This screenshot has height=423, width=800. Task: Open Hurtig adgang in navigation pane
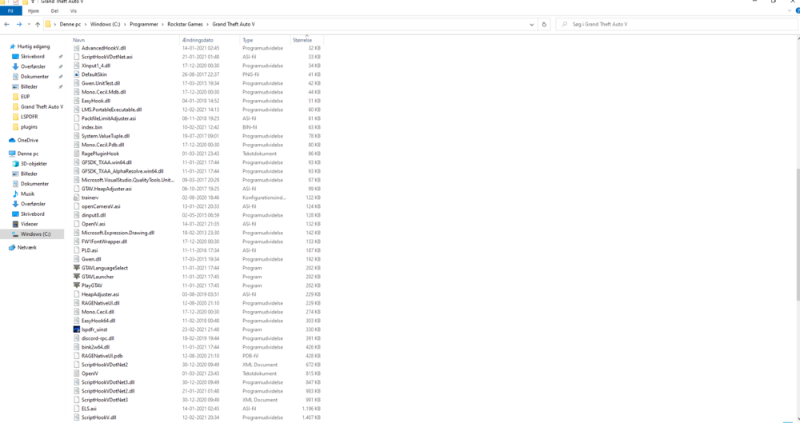[34, 46]
